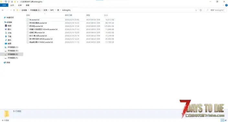
Task: Open the Home (主页) ribbon tab
Action: 12,5
